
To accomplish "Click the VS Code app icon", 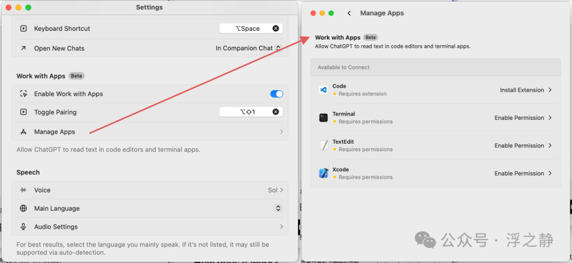I will [323, 90].
